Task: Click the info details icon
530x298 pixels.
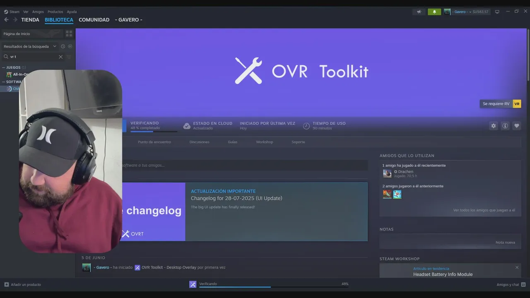Action: (x=505, y=126)
